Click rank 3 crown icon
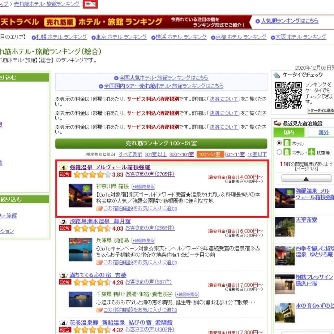The height and width of the screenshot is (334, 334). [63, 275]
